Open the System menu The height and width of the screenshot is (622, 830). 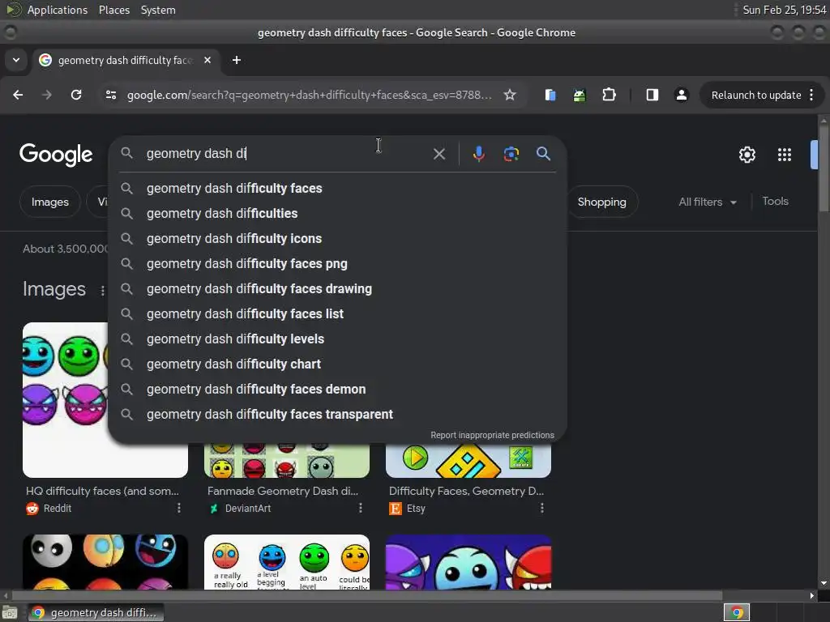pyautogui.click(x=158, y=10)
